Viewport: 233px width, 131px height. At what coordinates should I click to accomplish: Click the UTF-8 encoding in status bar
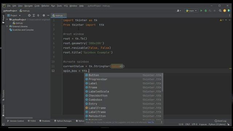(194, 124)
